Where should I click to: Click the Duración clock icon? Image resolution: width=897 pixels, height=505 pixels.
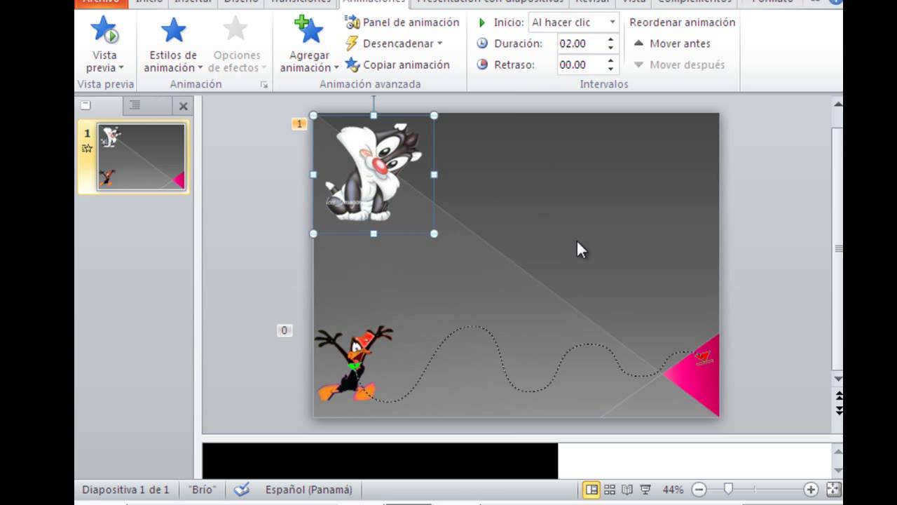(482, 43)
